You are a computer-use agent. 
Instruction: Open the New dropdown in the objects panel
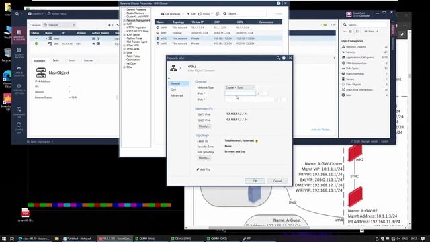[371, 32]
